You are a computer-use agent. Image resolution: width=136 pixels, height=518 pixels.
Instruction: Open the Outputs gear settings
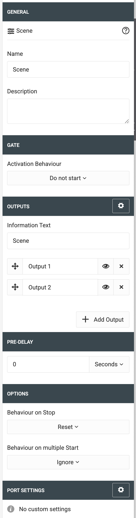pos(121,206)
